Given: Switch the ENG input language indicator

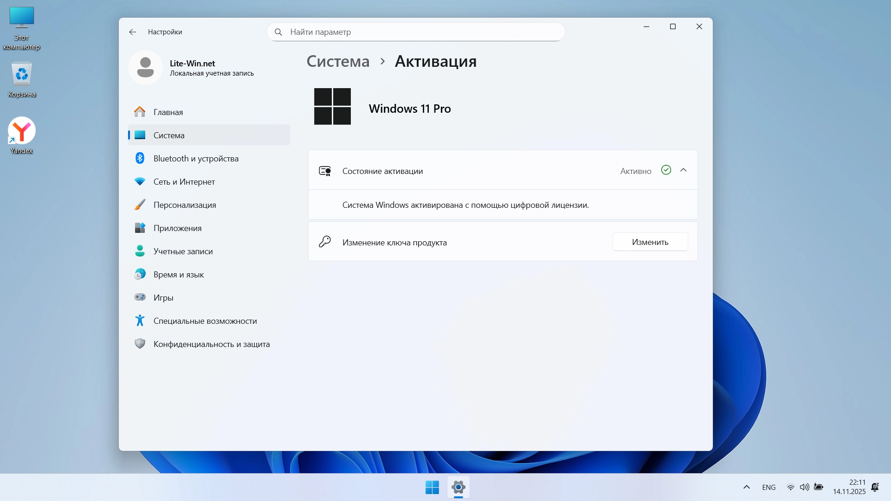Looking at the screenshot, I should pos(768,488).
